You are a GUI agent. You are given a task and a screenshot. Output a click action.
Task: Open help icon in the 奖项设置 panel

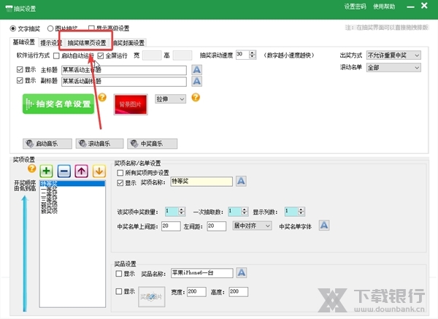(x=32, y=169)
